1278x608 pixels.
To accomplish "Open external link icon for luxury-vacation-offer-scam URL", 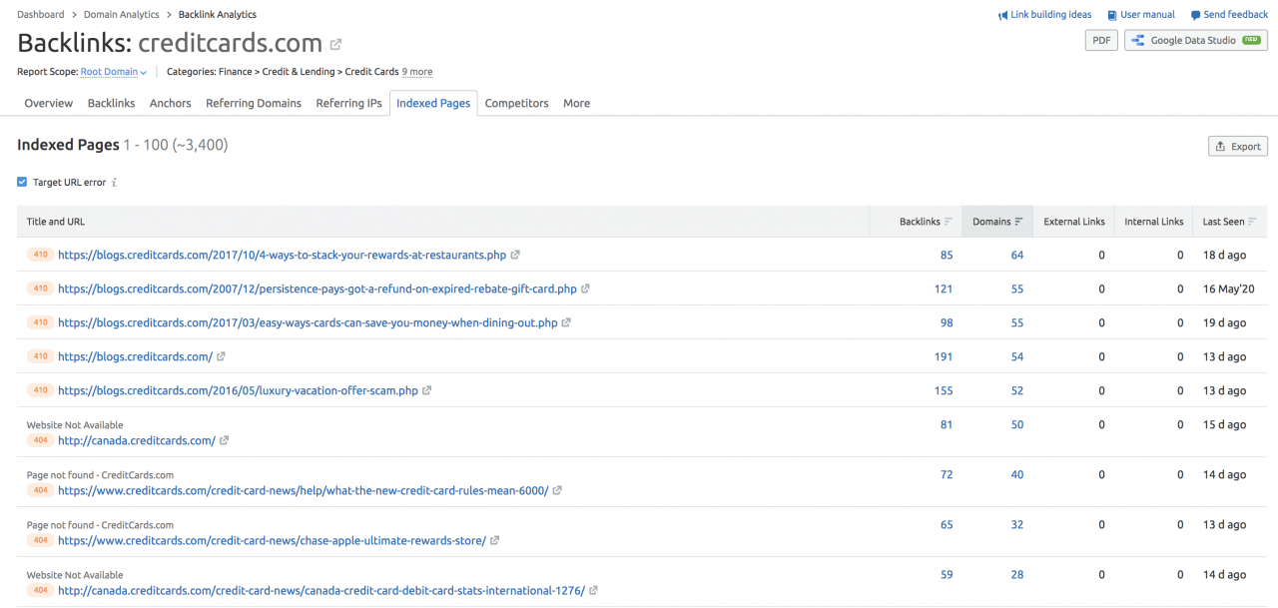I will tap(427, 390).
